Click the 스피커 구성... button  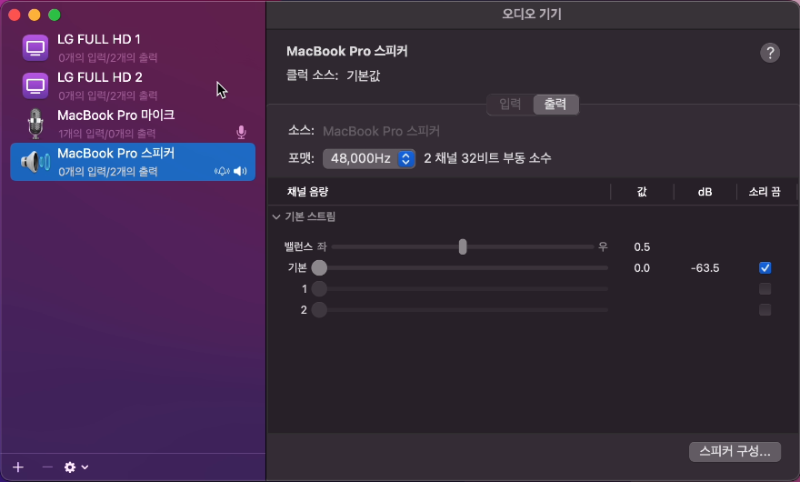click(735, 452)
